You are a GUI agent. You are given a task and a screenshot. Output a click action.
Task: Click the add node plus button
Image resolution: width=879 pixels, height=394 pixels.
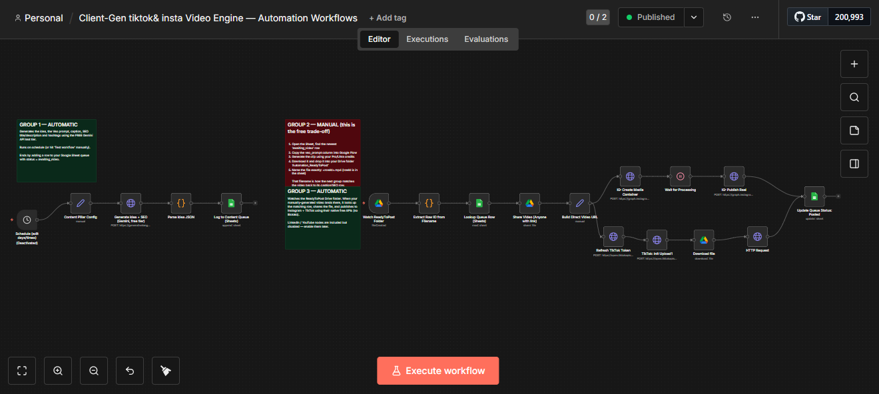854,64
